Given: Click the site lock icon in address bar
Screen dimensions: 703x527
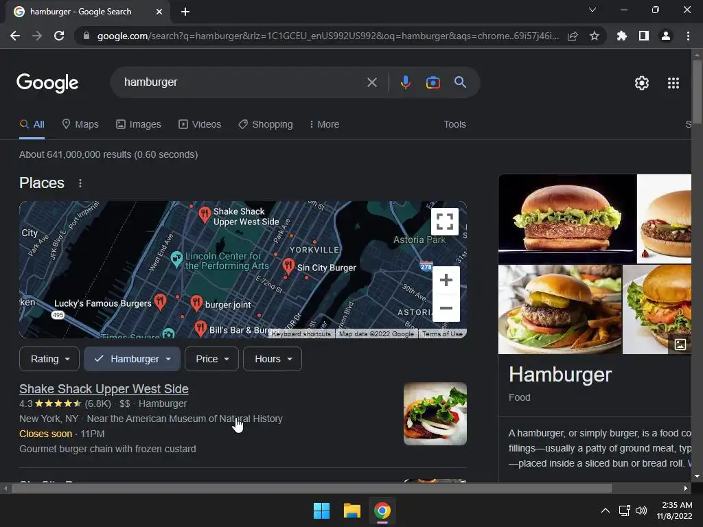Looking at the screenshot, I should click(x=87, y=36).
